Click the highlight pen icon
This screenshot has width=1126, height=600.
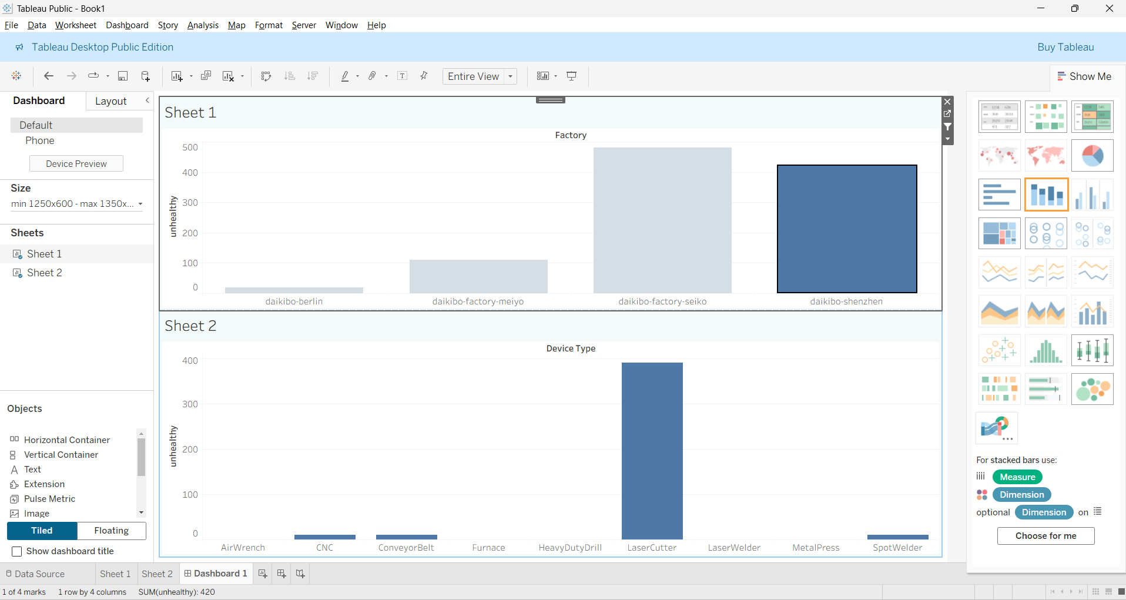[345, 76]
